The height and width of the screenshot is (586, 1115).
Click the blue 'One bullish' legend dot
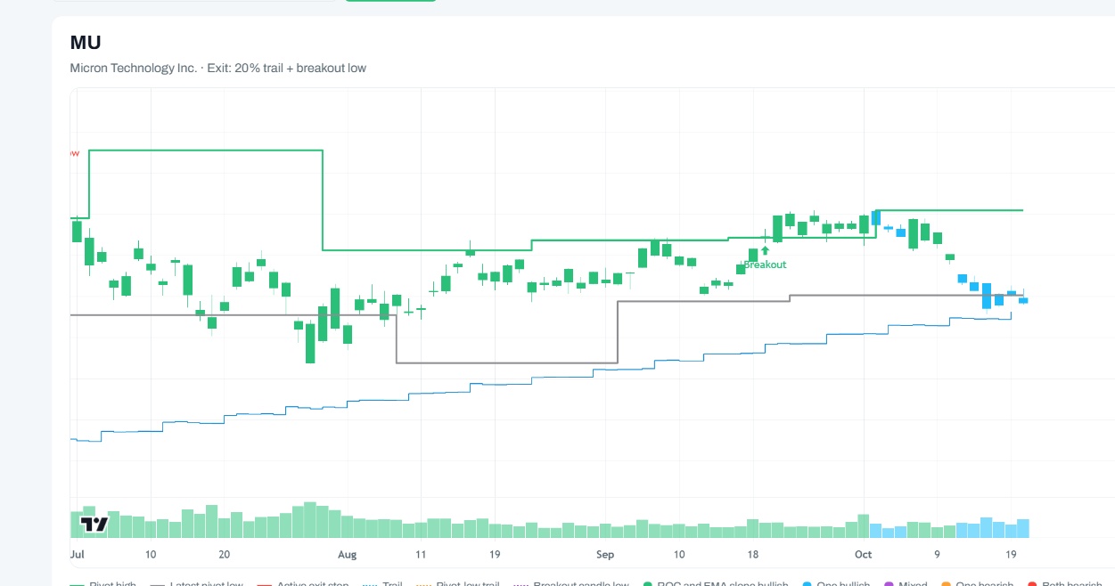(x=807, y=584)
